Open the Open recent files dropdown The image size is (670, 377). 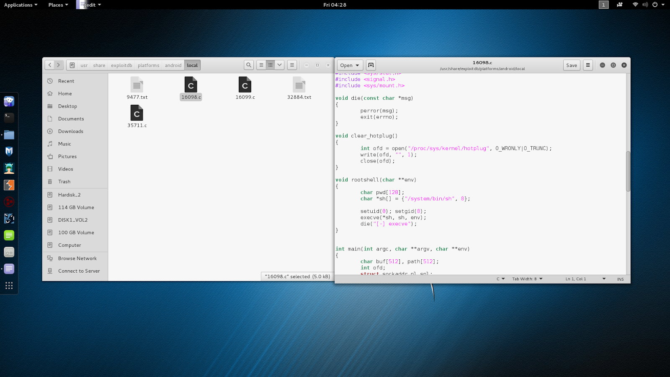(357, 65)
